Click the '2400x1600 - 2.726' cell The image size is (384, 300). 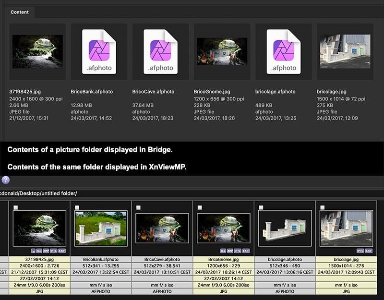coord(39,266)
